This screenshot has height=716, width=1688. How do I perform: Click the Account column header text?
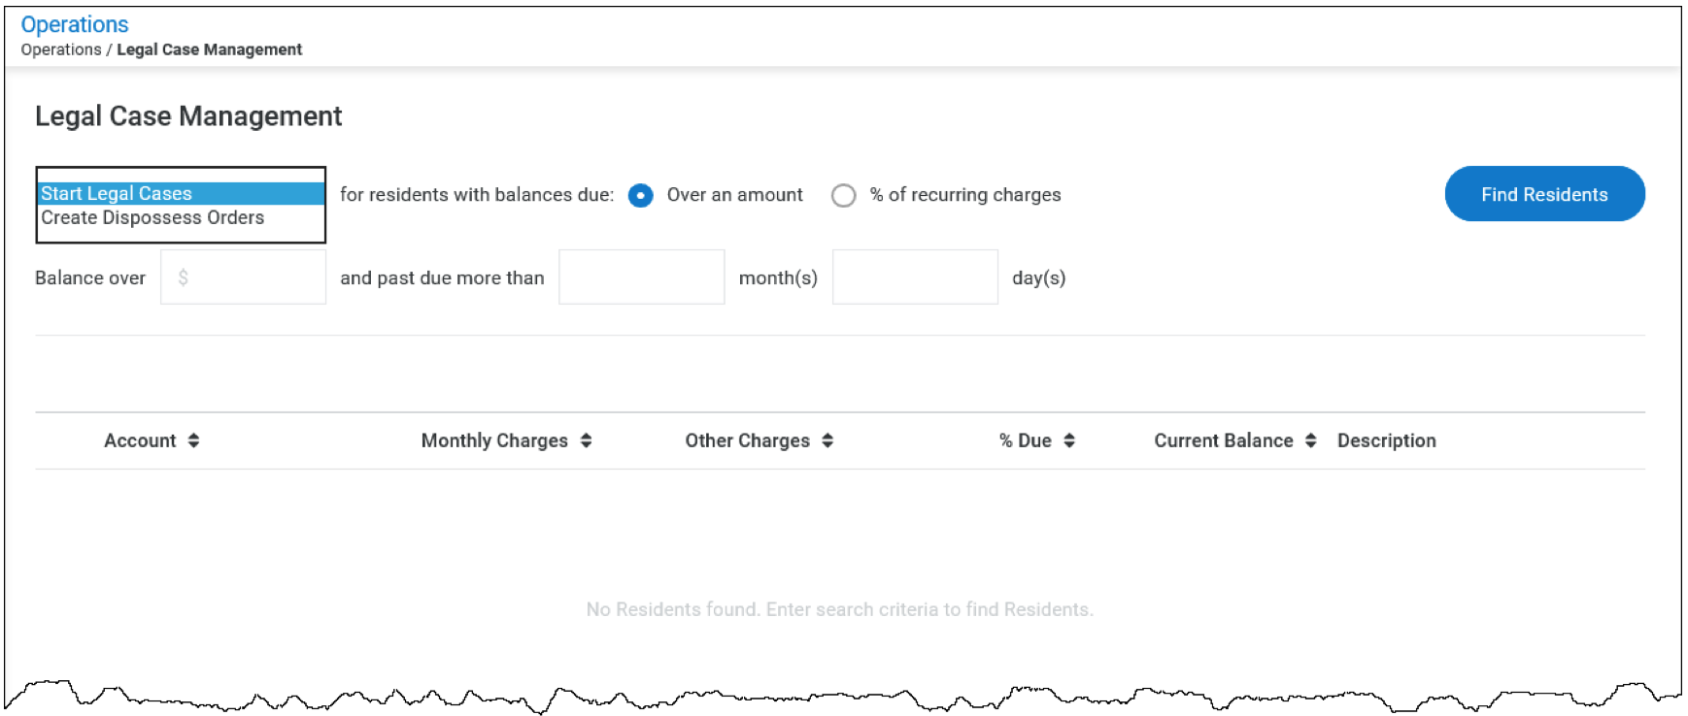pyautogui.click(x=140, y=440)
